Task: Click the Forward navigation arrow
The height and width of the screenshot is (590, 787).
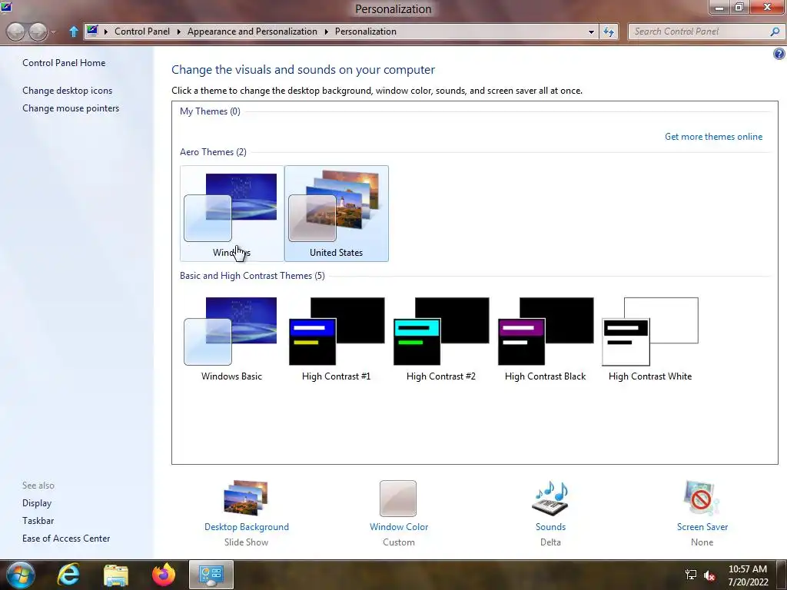Action: point(38,31)
